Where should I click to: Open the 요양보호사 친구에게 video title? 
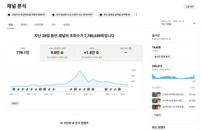(174, 107)
